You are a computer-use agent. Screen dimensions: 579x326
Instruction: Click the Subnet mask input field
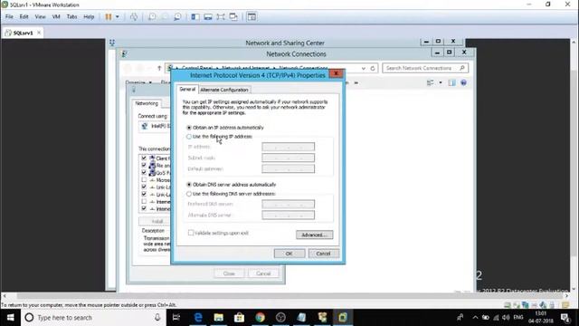point(288,158)
